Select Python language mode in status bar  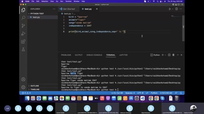tap(154, 93)
